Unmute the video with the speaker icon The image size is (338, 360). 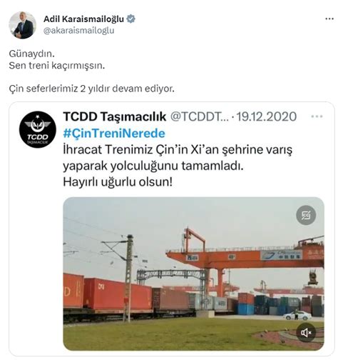(x=306, y=333)
